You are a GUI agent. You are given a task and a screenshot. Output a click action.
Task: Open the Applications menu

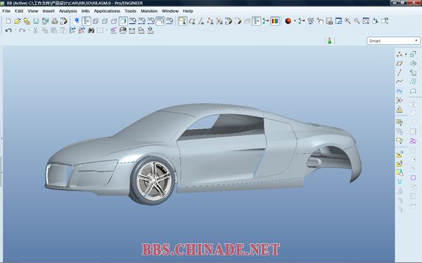(107, 11)
